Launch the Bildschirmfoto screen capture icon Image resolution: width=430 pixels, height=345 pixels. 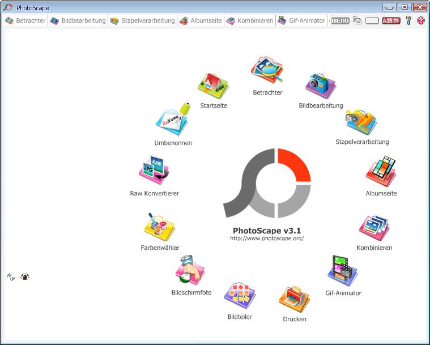[190, 271]
